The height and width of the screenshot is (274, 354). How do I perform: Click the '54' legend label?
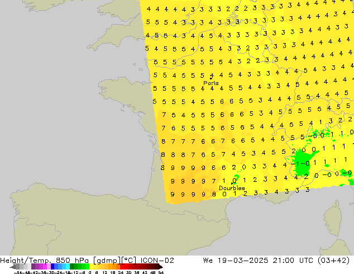click(161, 272)
